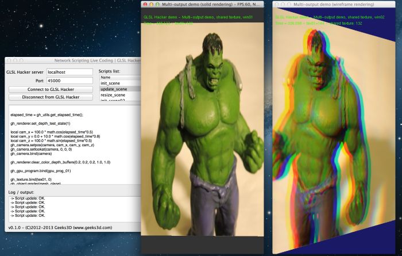Click the gh_camera.bind(camera) line in the editor
Viewport: 402px width, 256px height.
[x=31, y=154]
